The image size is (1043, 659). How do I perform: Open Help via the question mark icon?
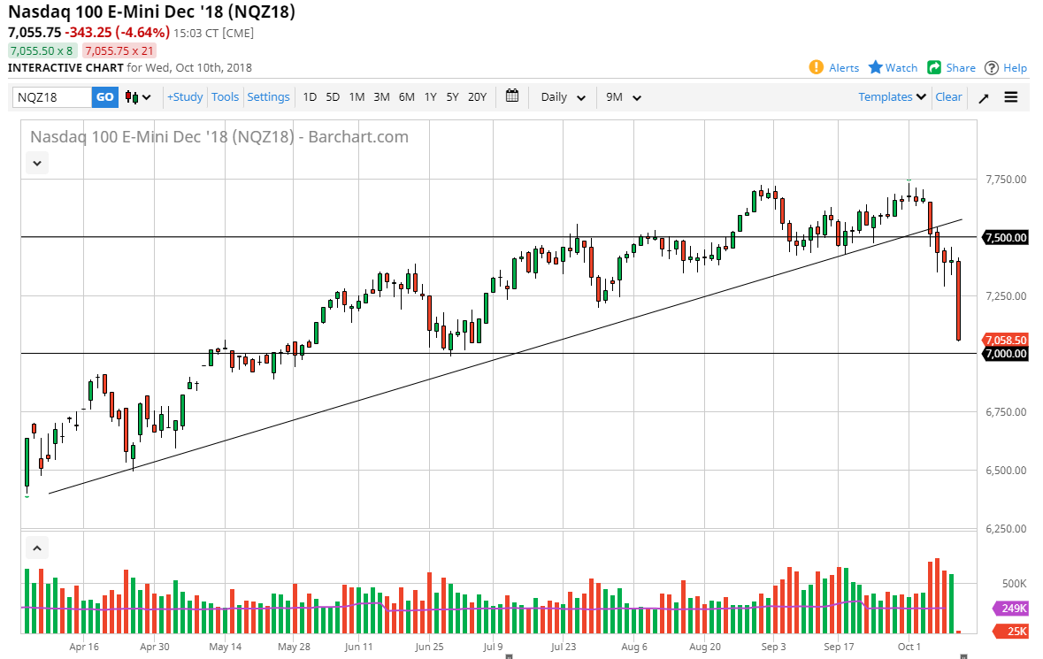[x=992, y=67]
